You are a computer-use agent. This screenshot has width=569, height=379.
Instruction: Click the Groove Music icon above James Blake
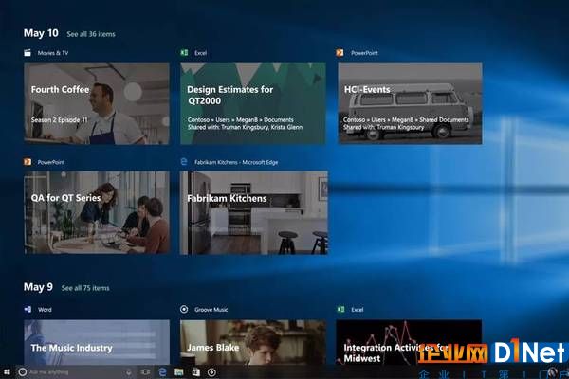[184, 310]
